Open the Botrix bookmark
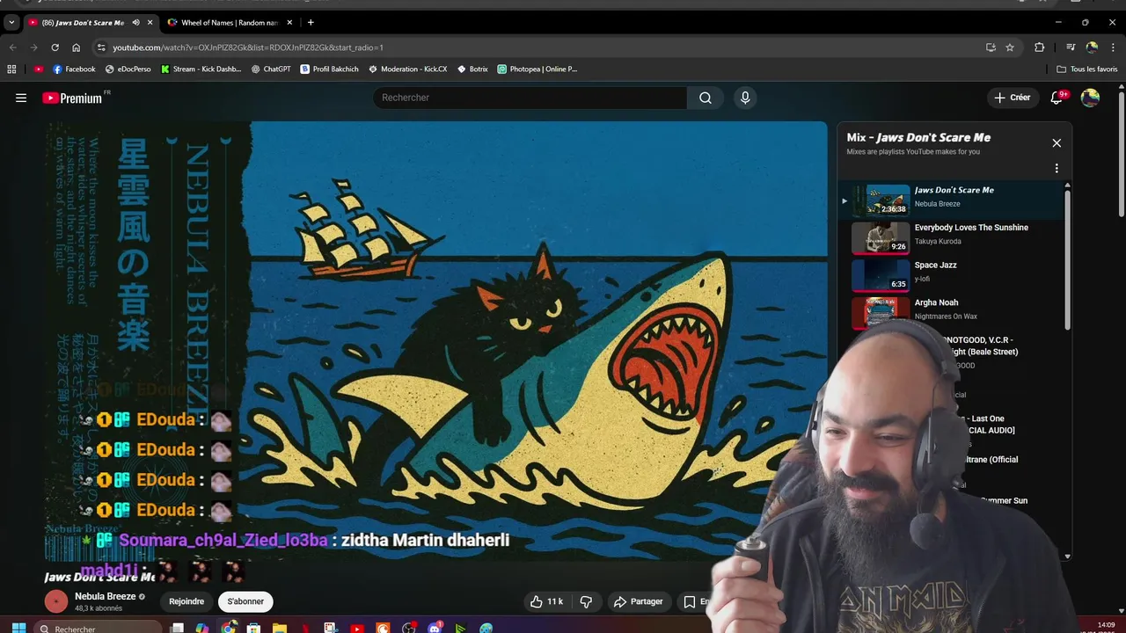 tap(472, 69)
